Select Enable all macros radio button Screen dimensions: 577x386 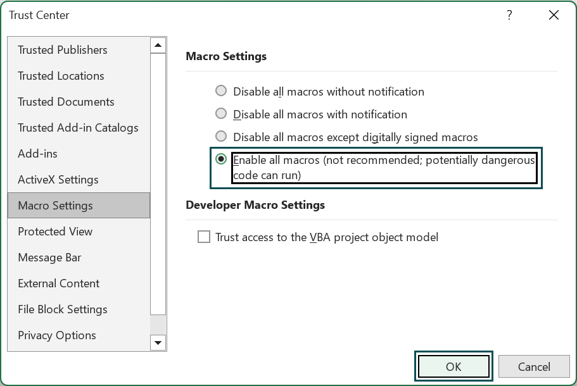click(x=221, y=159)
